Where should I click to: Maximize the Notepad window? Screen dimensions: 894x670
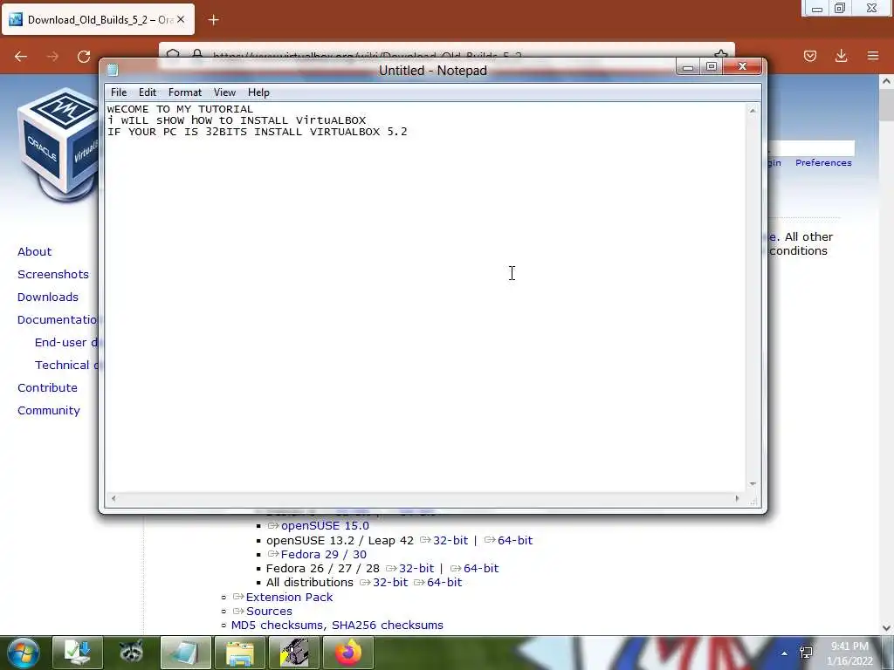711,66
